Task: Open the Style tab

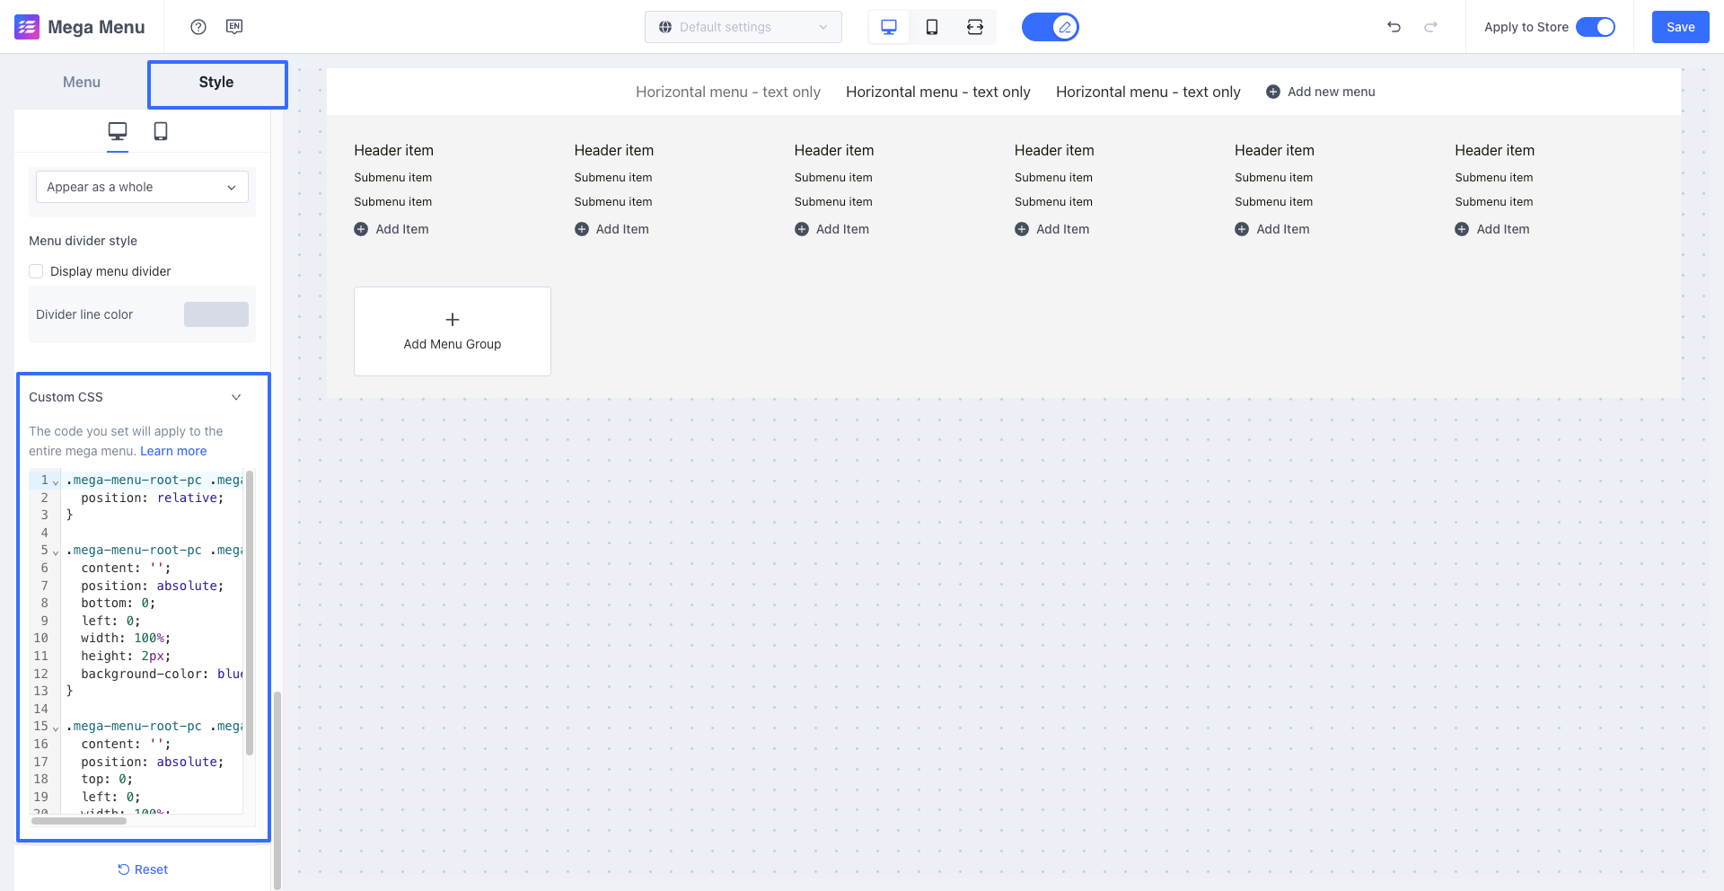Action: pos(216,83)
